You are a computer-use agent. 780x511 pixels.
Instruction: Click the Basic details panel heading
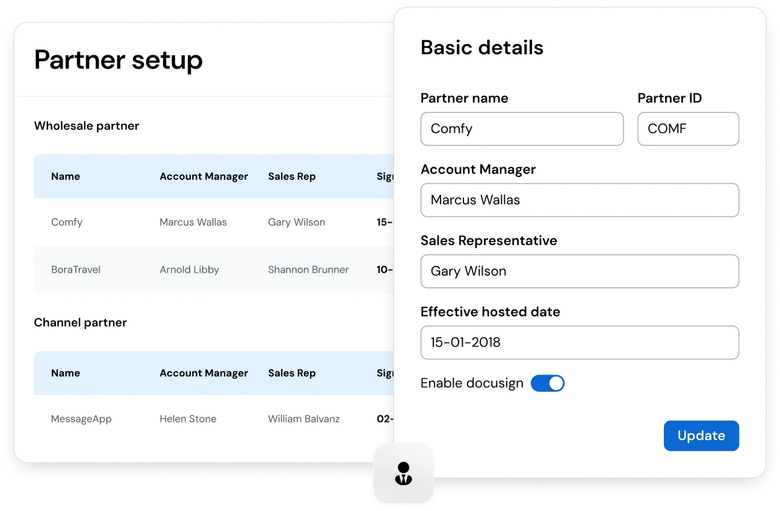(x=482, y=47)
